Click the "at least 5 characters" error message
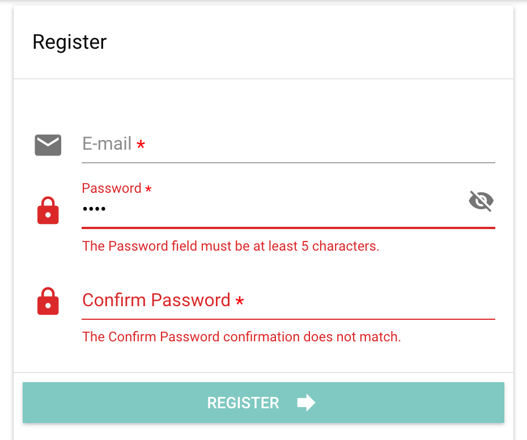The width and height of the screenshot is (527, 440). pyautogui.click(x=231, y=246)
